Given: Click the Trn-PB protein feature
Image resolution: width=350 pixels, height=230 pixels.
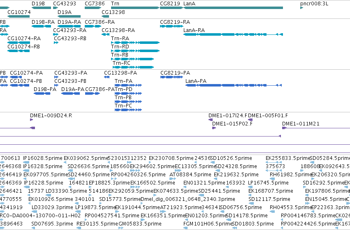Looking at the screenshot, I should click(128, 102).
